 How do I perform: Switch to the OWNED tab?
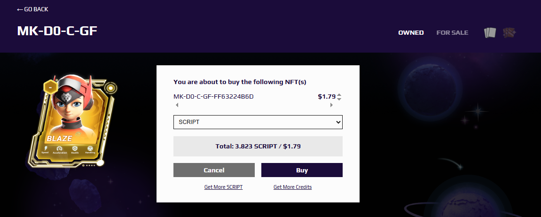[411, 33]
